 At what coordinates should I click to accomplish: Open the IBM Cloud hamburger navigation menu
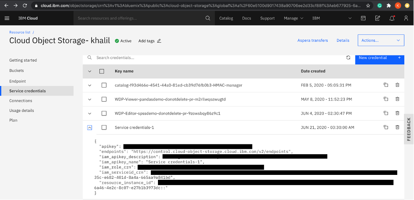click(x=7, y=18)
